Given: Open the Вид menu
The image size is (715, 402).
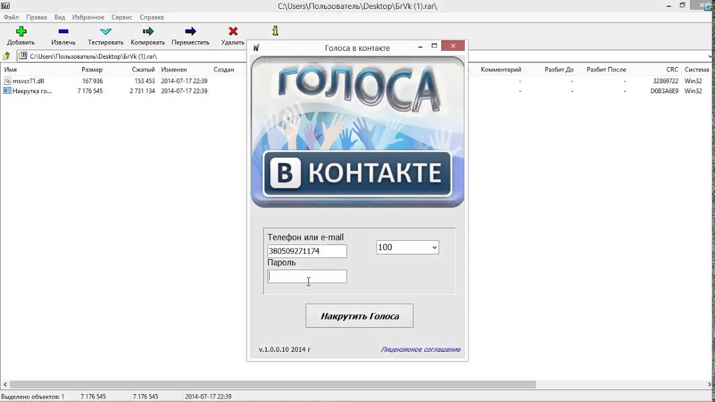Looking at the screenshot, I should (60, 17).
